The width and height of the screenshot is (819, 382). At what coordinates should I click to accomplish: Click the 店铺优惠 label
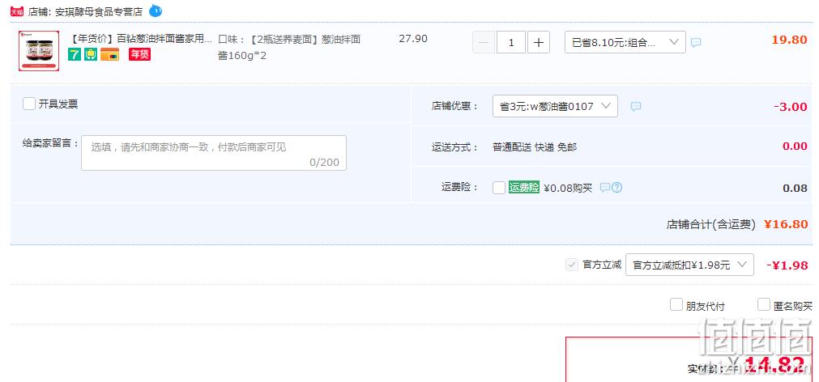(x=454, y=106)
